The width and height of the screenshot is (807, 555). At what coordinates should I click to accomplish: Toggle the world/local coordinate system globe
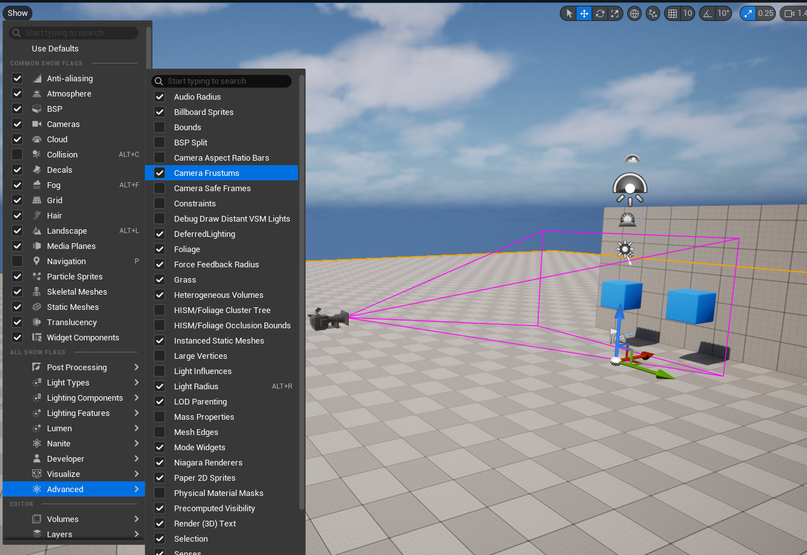634,13
